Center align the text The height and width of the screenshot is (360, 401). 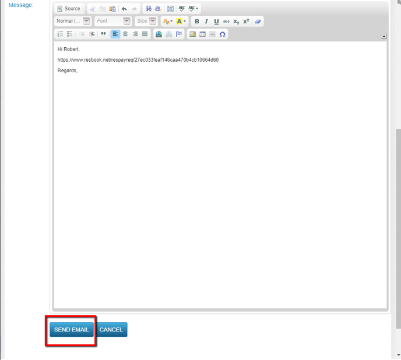(125, 34)
